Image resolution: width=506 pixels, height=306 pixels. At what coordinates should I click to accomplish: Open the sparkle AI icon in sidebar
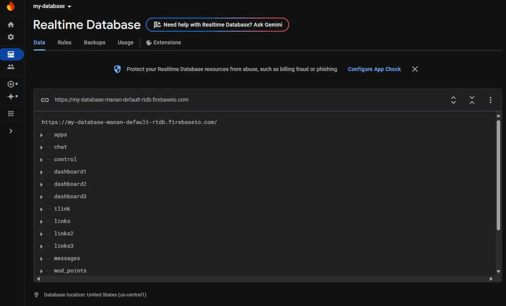click(11, 97)
